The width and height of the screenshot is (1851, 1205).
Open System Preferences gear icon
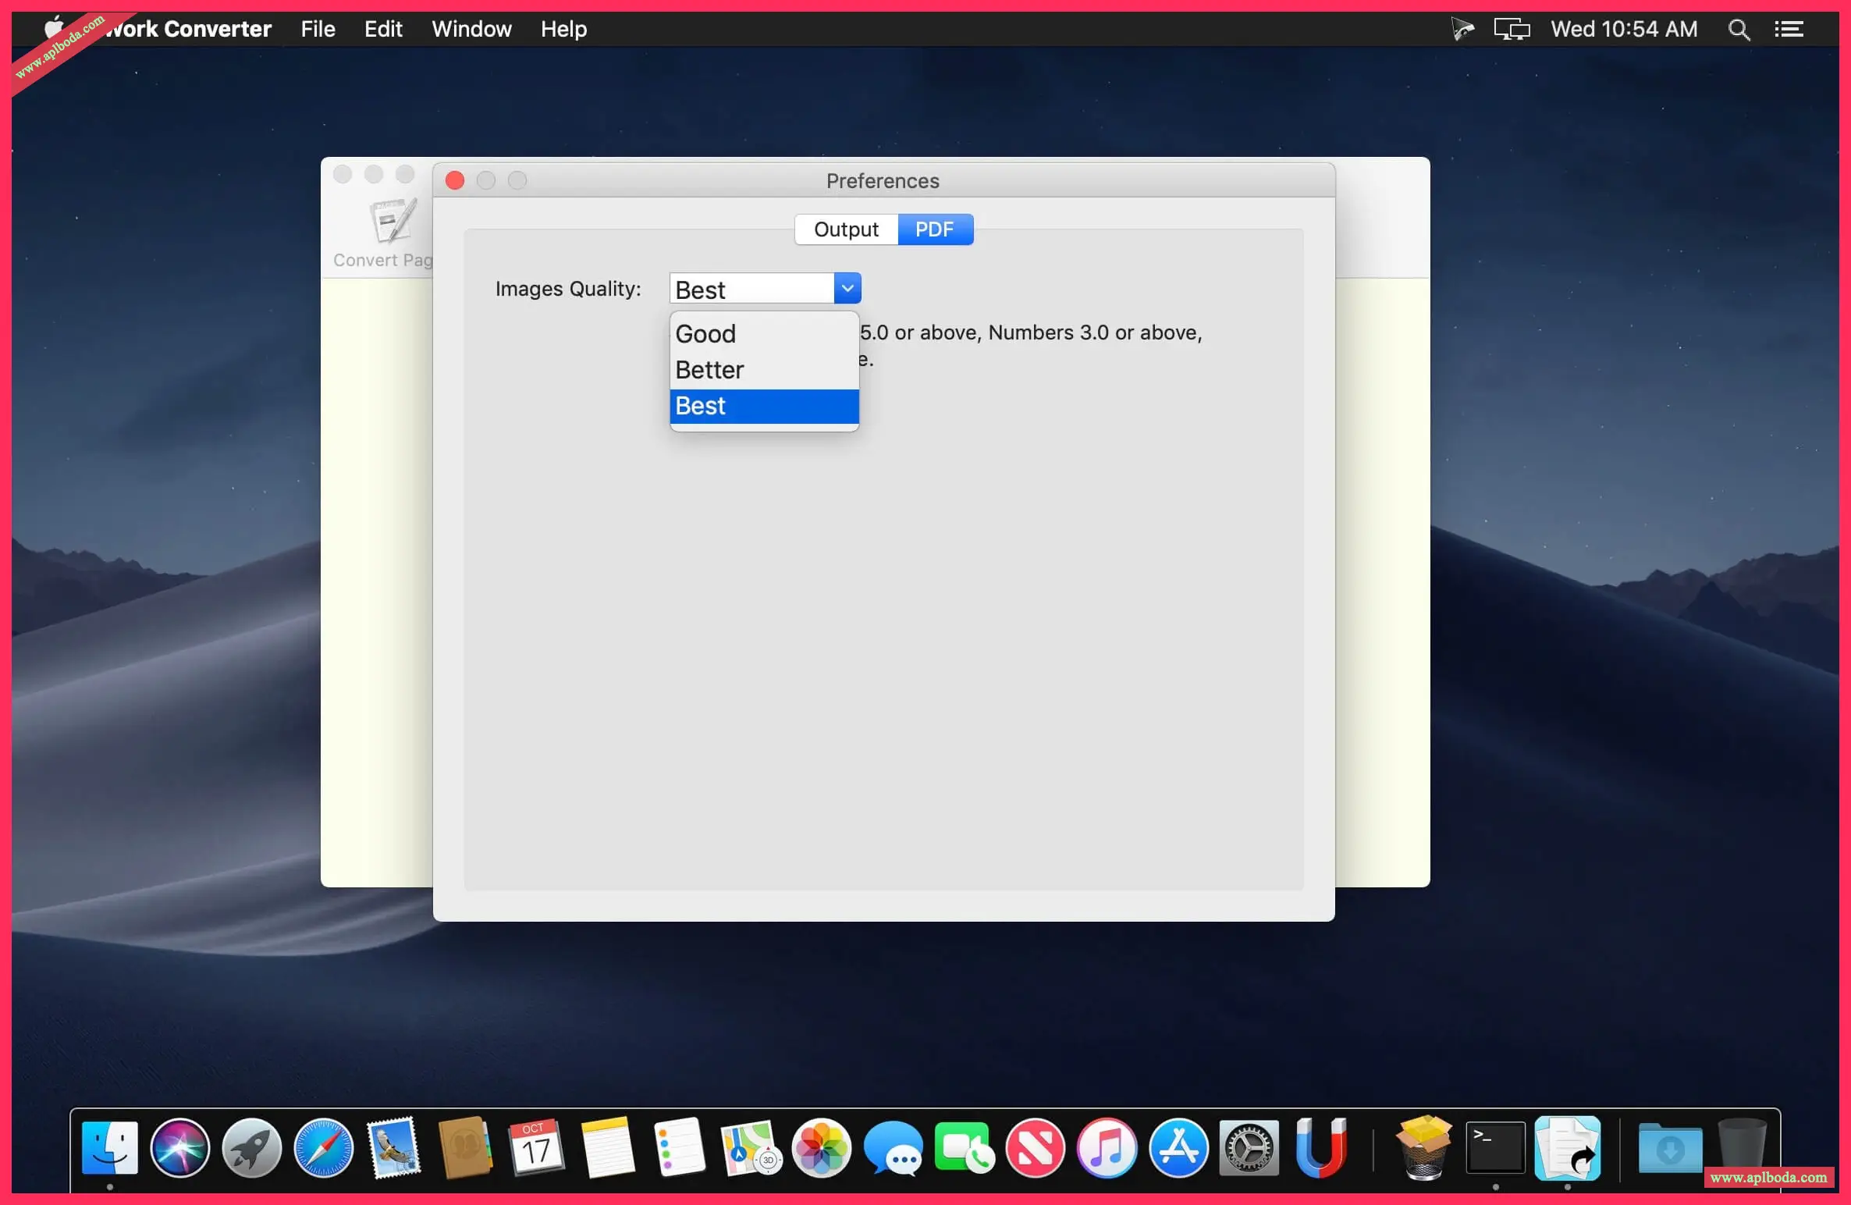point(1249,1148)
